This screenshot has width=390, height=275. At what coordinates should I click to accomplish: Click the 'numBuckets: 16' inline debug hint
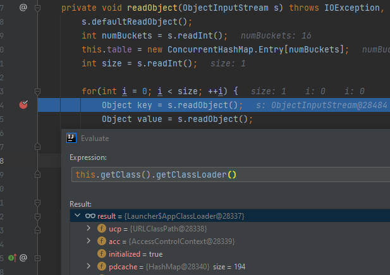[x=276, y=36]
